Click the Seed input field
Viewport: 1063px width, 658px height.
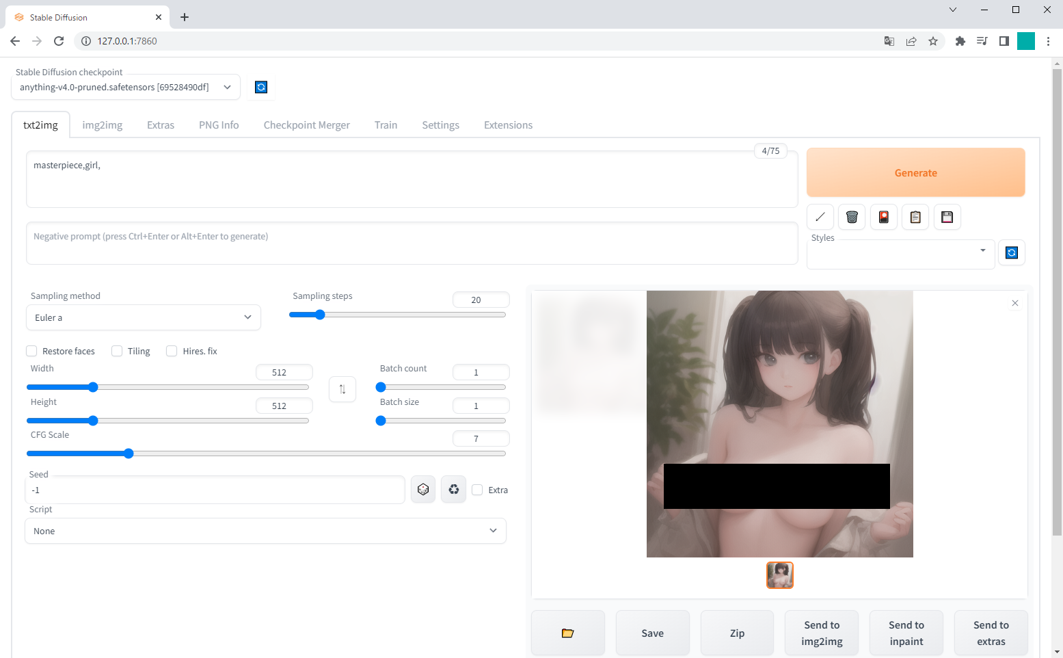(215, 490)
